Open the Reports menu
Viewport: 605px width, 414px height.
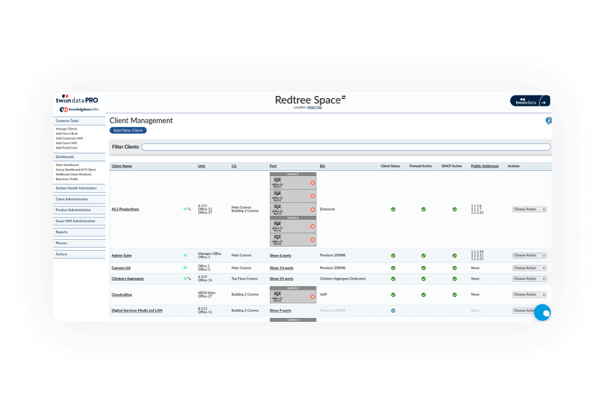point(79,232)
